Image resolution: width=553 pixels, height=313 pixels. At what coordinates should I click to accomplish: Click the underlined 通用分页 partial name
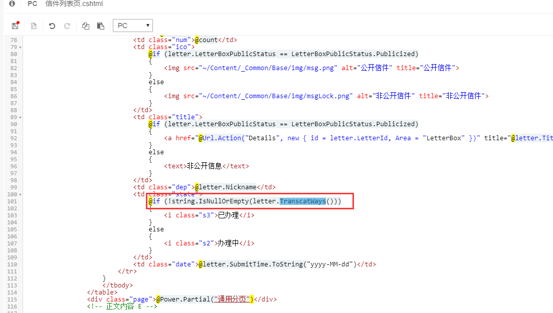(232, 299)
